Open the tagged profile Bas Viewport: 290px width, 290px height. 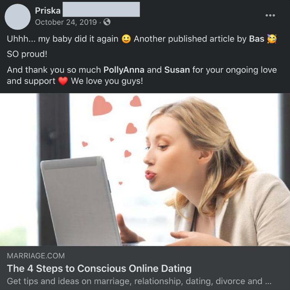click(256, 39)
